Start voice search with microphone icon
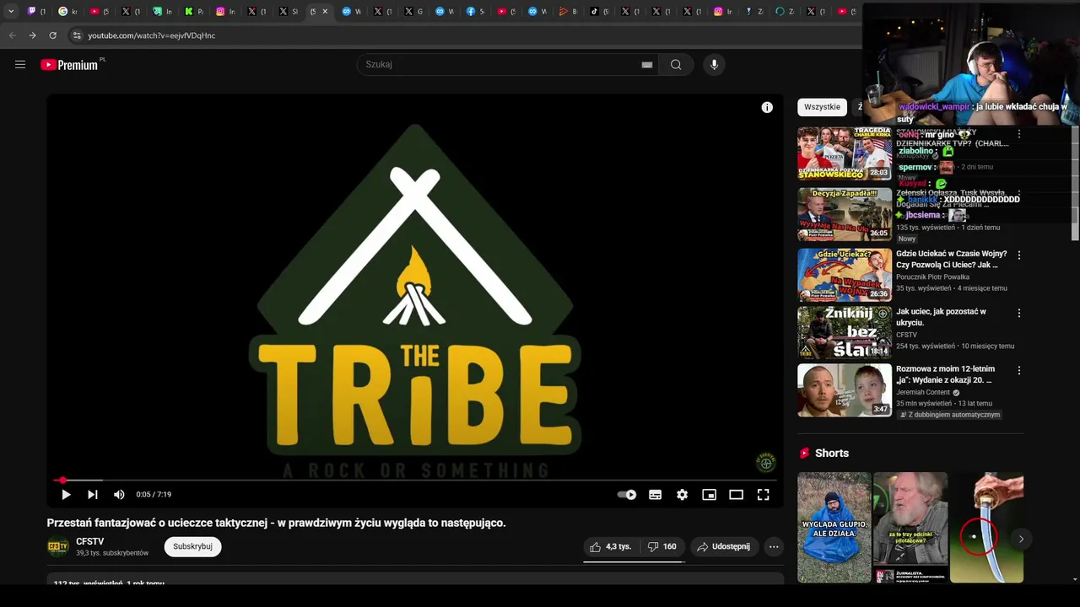 click(714, 65)
